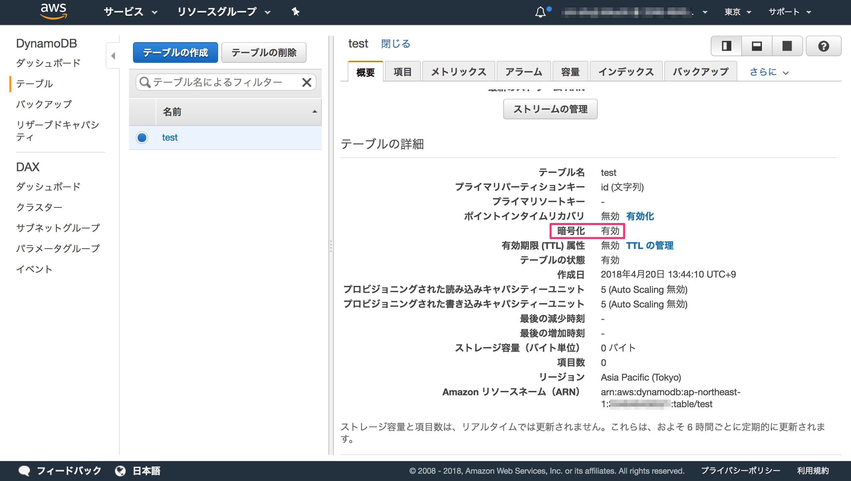Open the リソースグループ dropdown menu
The image size is (851, 481).
[x=224, y=12]
